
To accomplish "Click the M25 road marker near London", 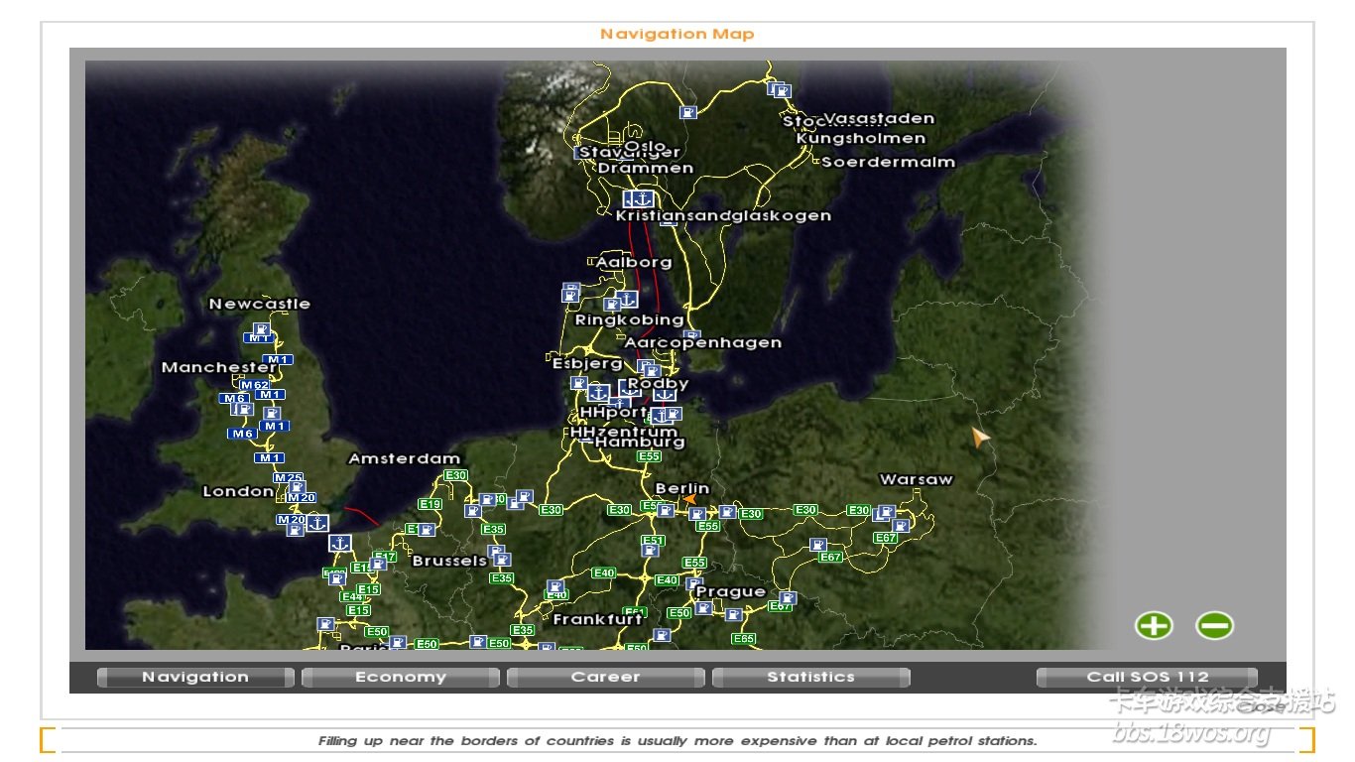I will click(289, 478).
